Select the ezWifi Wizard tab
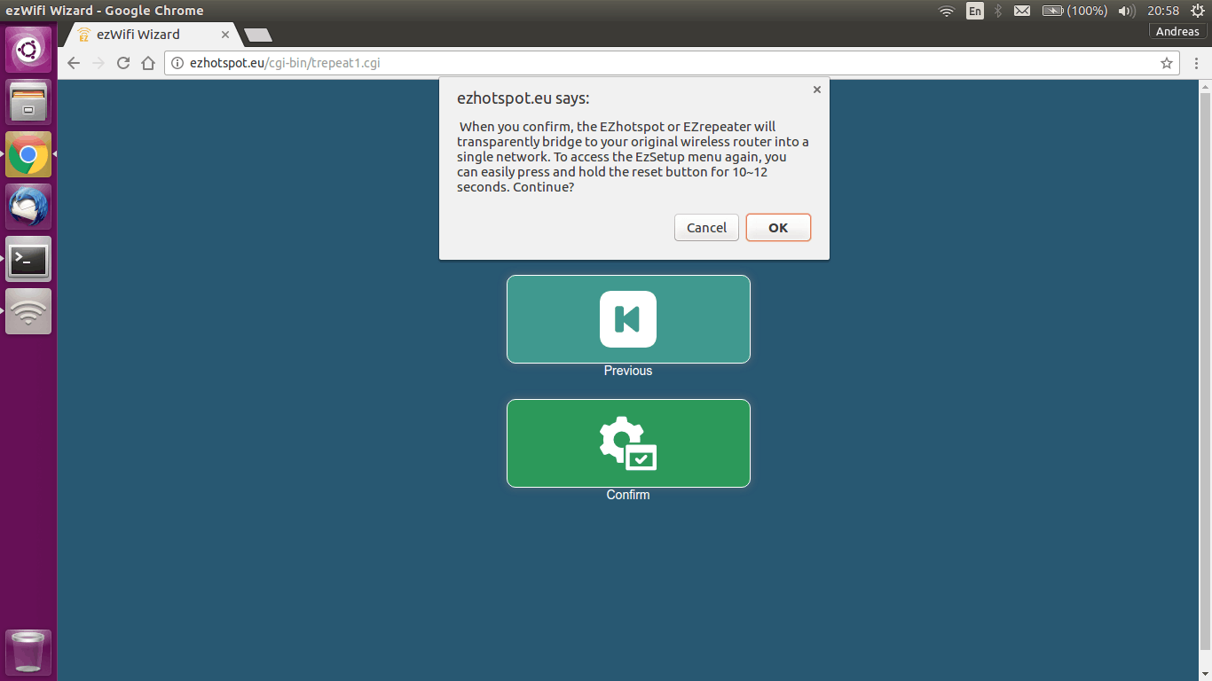The image size is (1212, 681). (151, 35)
